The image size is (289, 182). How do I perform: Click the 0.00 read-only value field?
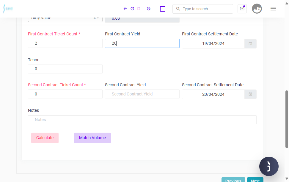click(142, 20)
